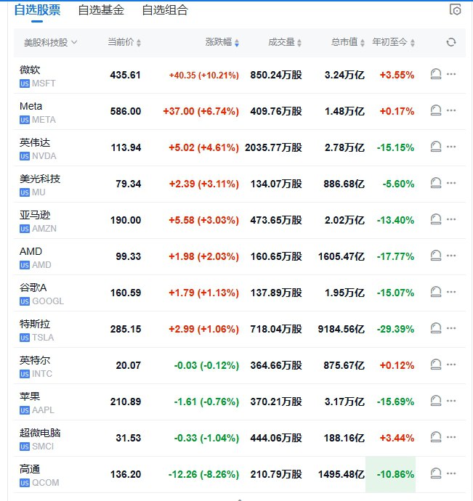
Task: Open more options for 微软 row
Action: (451, 74)
